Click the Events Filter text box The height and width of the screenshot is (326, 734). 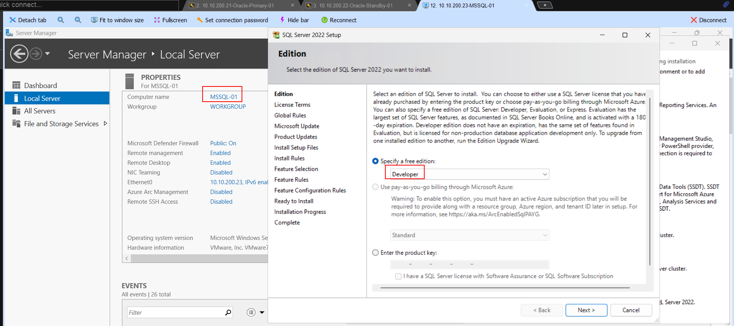(x=176, y=312)
